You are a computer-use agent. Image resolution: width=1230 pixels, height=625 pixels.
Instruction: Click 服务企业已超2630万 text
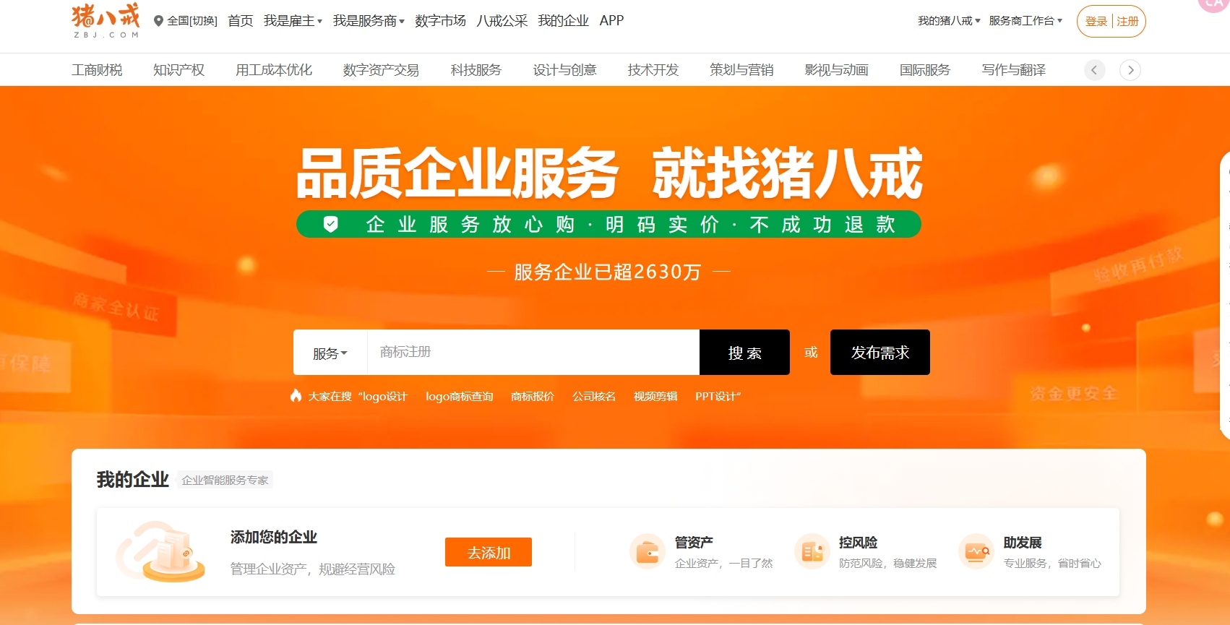[x=608, y=272]
